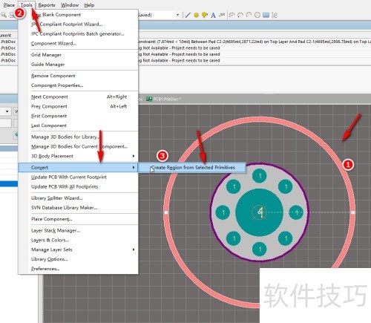Screen dimensions: 371x323
Task: Open SVN Database Library Maker
Action: [x=78, y=208]
